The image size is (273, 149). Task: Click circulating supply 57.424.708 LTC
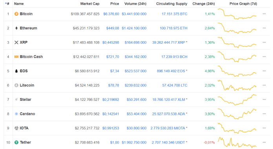[x=175, y=85]
